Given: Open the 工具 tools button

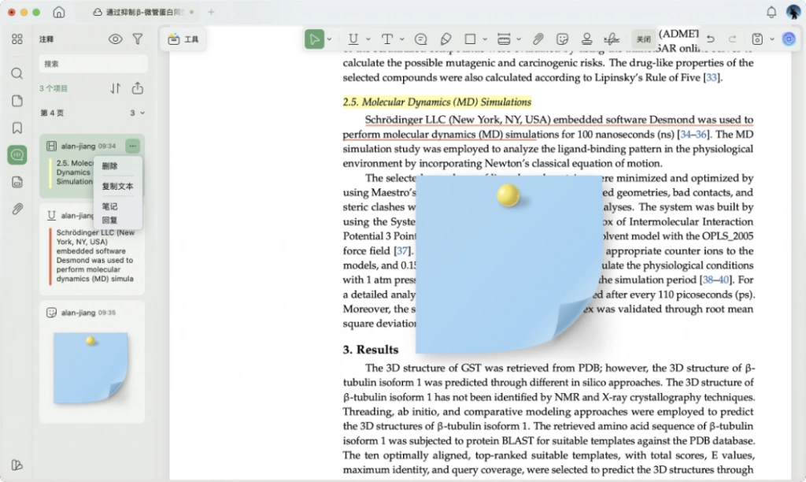Looking at the screenshot, I should click(x=183, y=39).
